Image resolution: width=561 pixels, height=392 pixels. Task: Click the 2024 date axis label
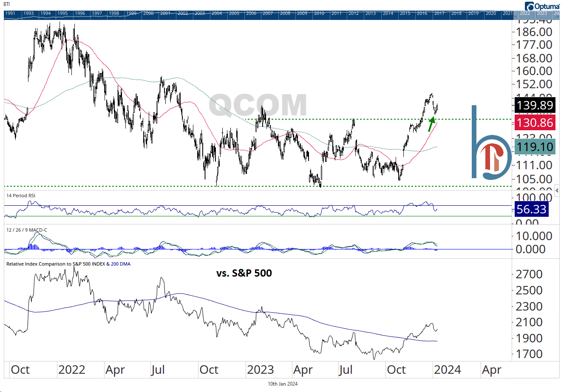click(448, 370)
